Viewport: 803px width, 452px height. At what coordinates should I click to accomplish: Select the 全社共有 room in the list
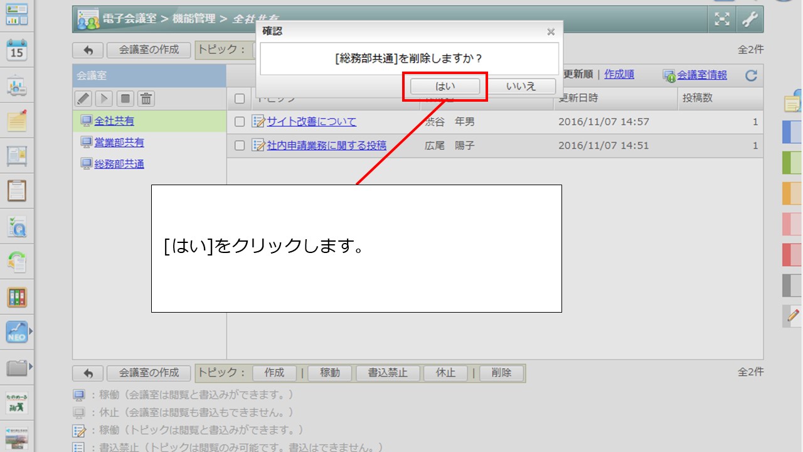coord(114,121)
